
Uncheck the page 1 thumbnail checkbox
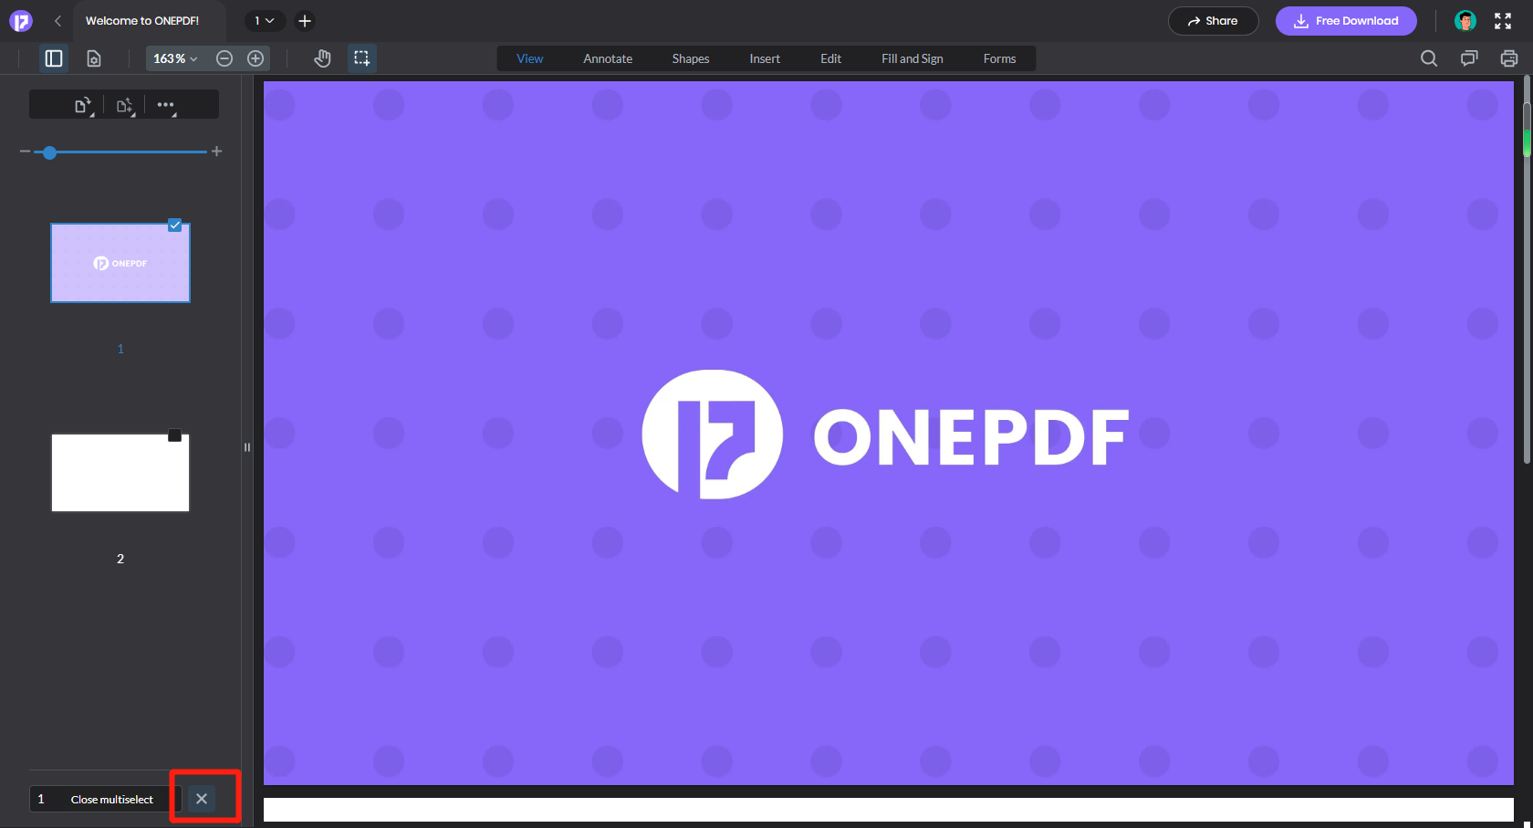[x=174, y=225]
